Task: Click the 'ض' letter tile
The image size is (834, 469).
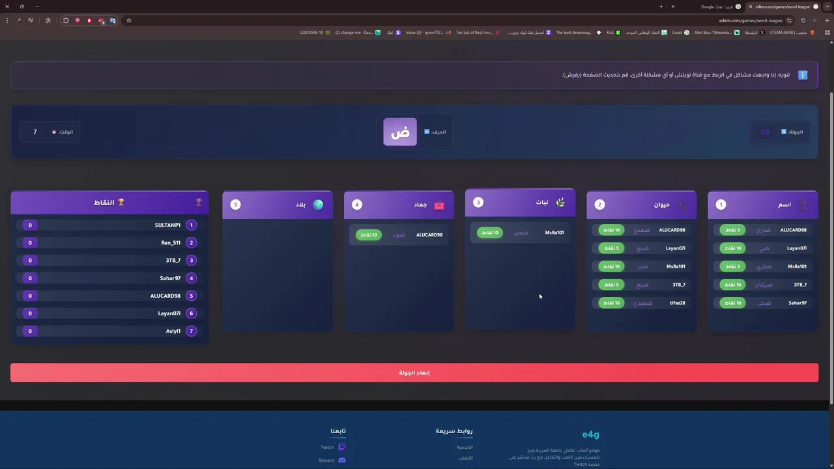Action: click(400, 132)
